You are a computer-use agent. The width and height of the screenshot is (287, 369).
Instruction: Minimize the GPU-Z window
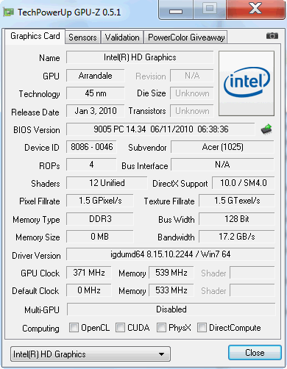[x=176, y=10]
